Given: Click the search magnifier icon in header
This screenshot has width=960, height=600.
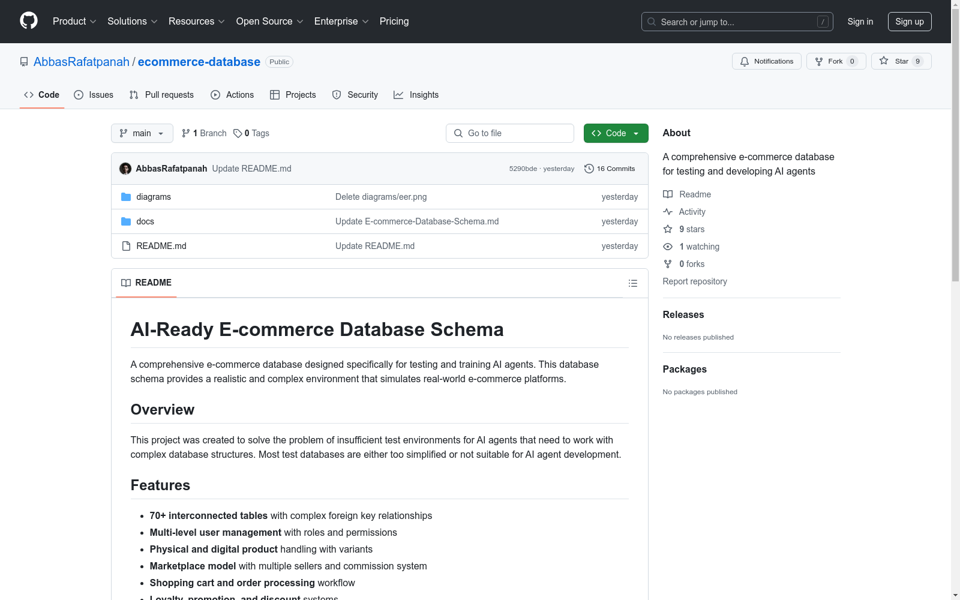Looking at the screenshot, I should tap(652, 22).
